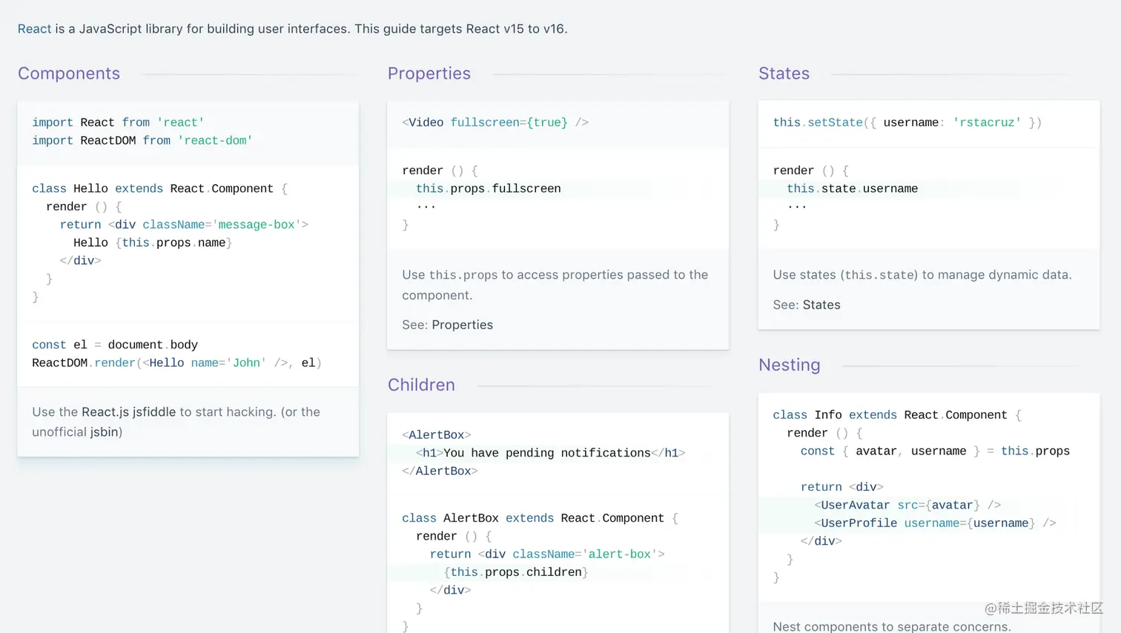
Task: Click the UserProfile username={username} line
Action: (x=935, y=523)
